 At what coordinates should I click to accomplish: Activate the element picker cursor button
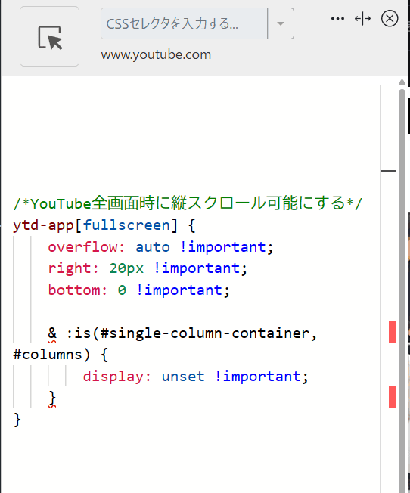[x=49, y=36]
